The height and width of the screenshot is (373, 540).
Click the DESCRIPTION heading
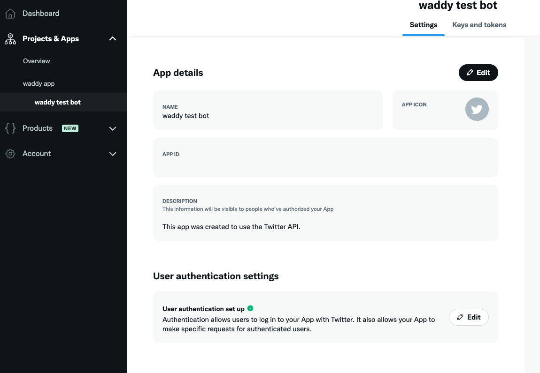(180, 201)
